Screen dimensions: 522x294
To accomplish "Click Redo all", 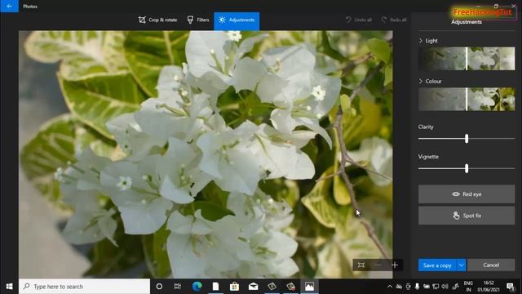I will (394, 20).
